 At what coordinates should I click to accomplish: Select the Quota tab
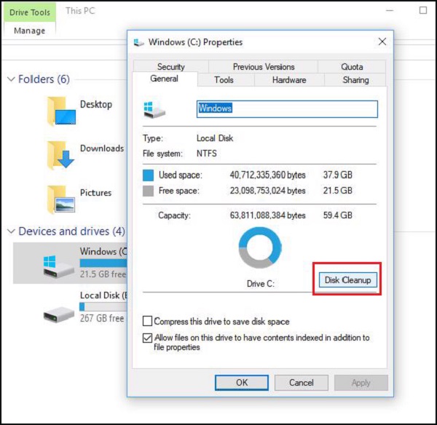[352, 66]
